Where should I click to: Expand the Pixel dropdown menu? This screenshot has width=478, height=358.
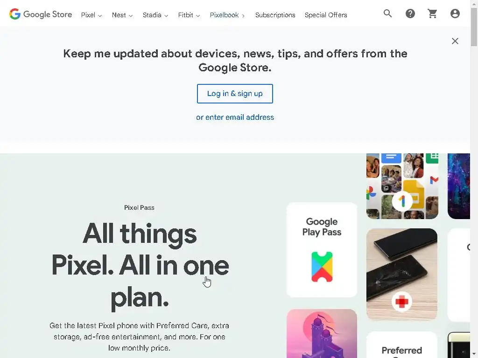(x=91, y=15)
